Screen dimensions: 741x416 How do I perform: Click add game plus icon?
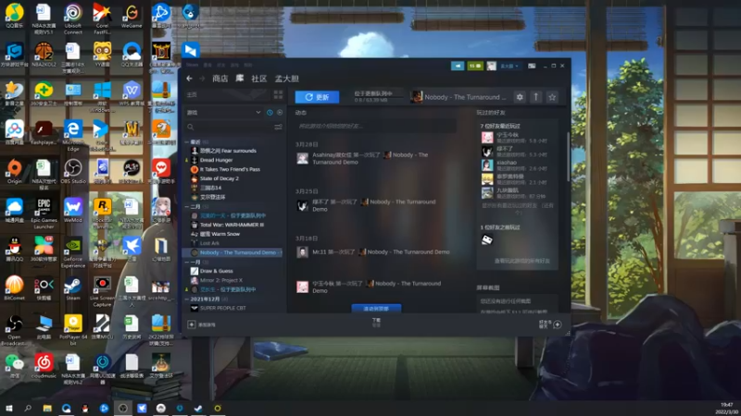click(192, 324)
